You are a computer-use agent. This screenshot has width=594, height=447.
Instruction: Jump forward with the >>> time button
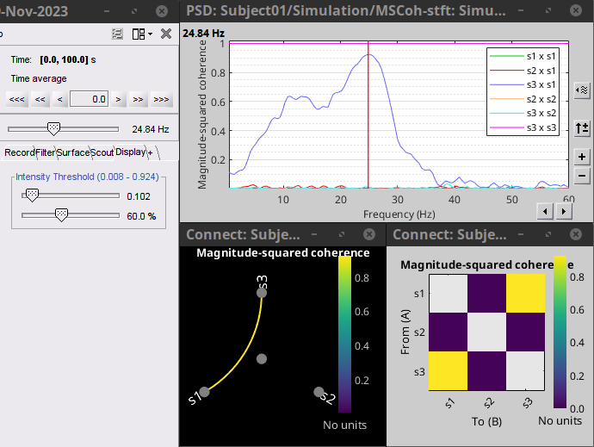click(x=161, y=99)
